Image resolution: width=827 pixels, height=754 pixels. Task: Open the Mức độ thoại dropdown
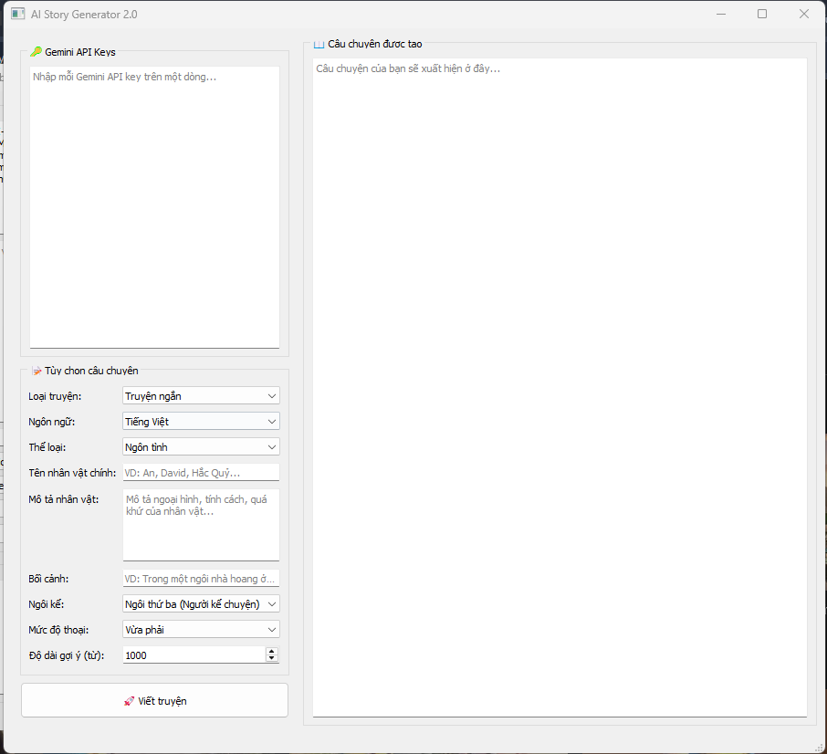(201, 630)
